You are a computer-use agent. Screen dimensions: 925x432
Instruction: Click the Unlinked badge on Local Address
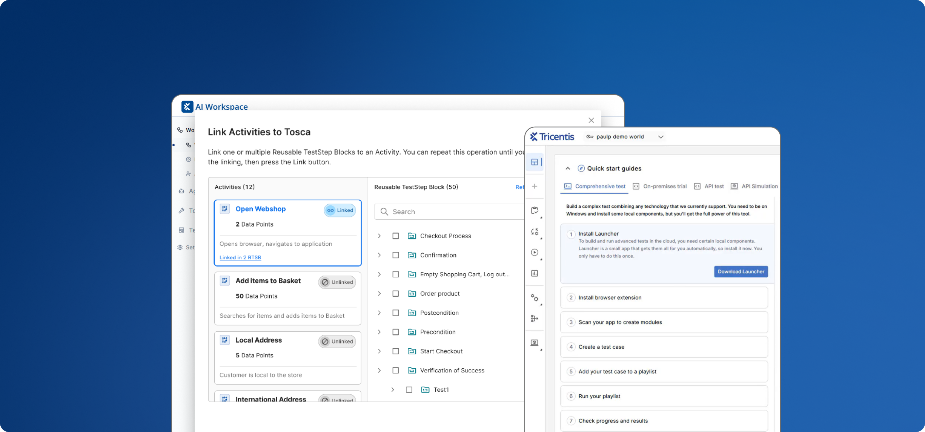(337, 342)
